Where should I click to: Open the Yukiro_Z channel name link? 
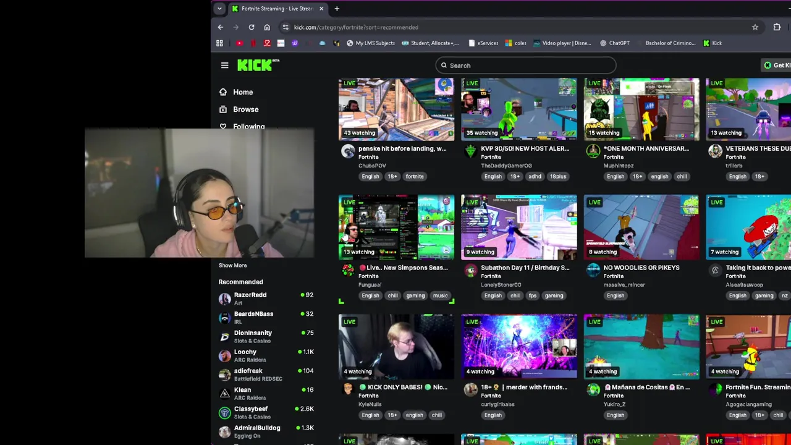[614, 404]
